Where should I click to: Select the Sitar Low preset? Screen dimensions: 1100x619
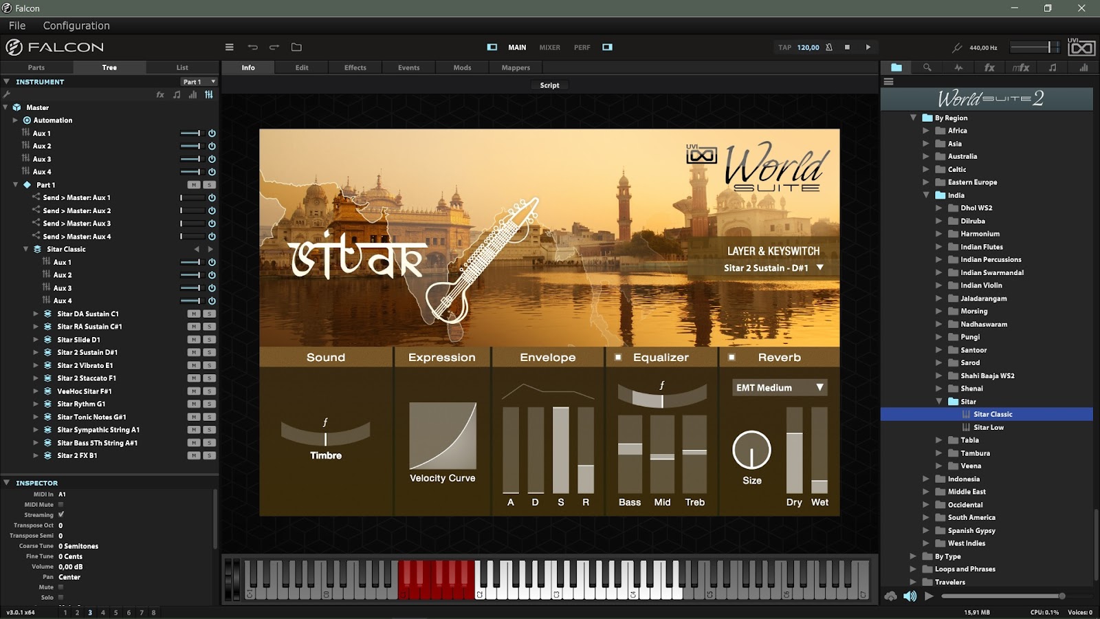pos(988,427)
